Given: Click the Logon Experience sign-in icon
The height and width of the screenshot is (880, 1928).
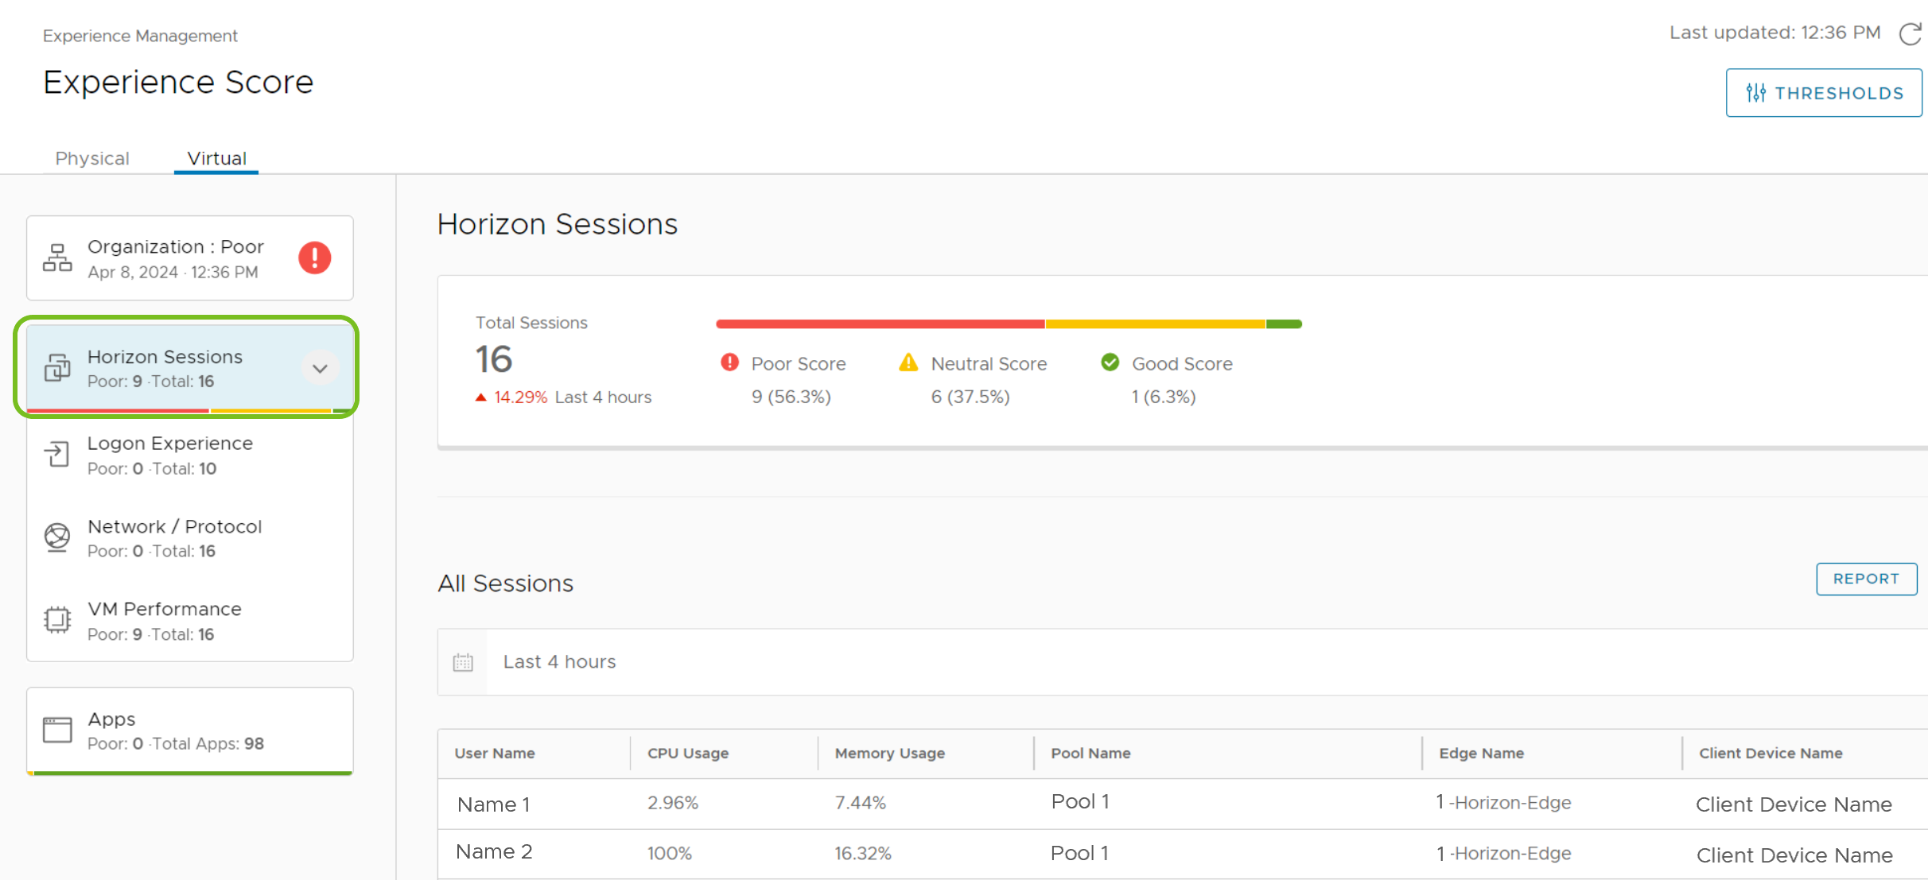Looking at the screenshot, I should pyautogui.click(x=57, y=455).
